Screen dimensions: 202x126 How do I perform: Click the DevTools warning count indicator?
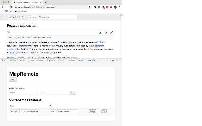point(108,60)
